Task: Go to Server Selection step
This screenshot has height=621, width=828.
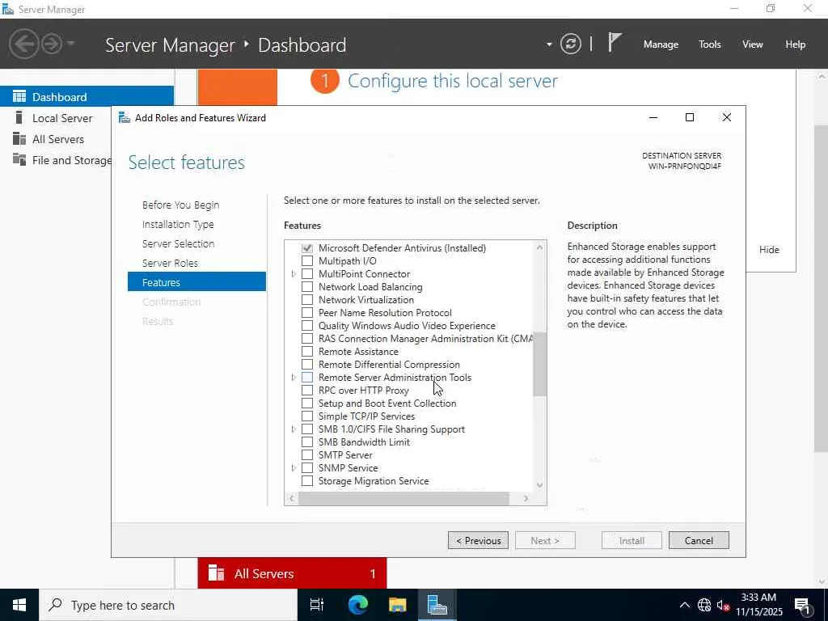Action: [x=178, y=243]
